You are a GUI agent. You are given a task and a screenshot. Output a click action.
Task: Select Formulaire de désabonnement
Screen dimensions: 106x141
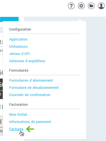pos(34,87)
